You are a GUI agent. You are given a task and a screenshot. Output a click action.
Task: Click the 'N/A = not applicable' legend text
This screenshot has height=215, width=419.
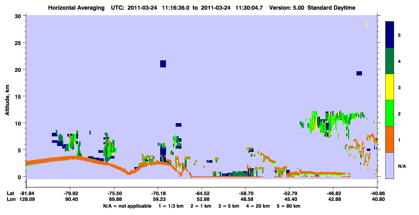127,206
